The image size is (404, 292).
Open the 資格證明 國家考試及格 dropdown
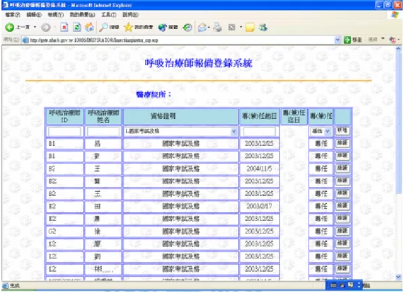tap(180, 131)
